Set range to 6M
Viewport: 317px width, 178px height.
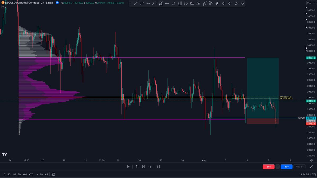(25, 174)
